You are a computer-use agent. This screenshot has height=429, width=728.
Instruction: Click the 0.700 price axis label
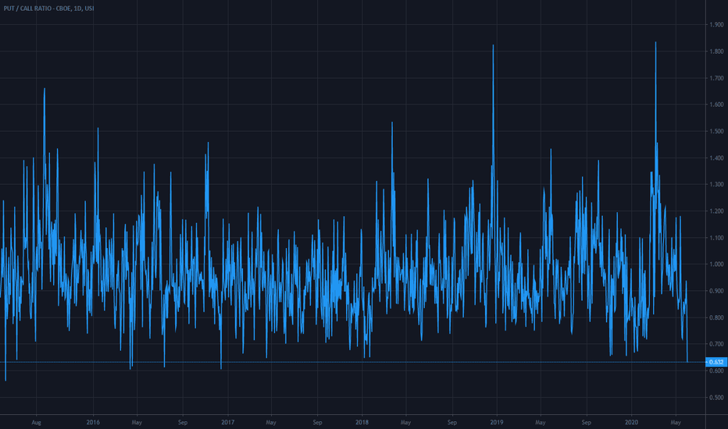(x=716, y=344)
